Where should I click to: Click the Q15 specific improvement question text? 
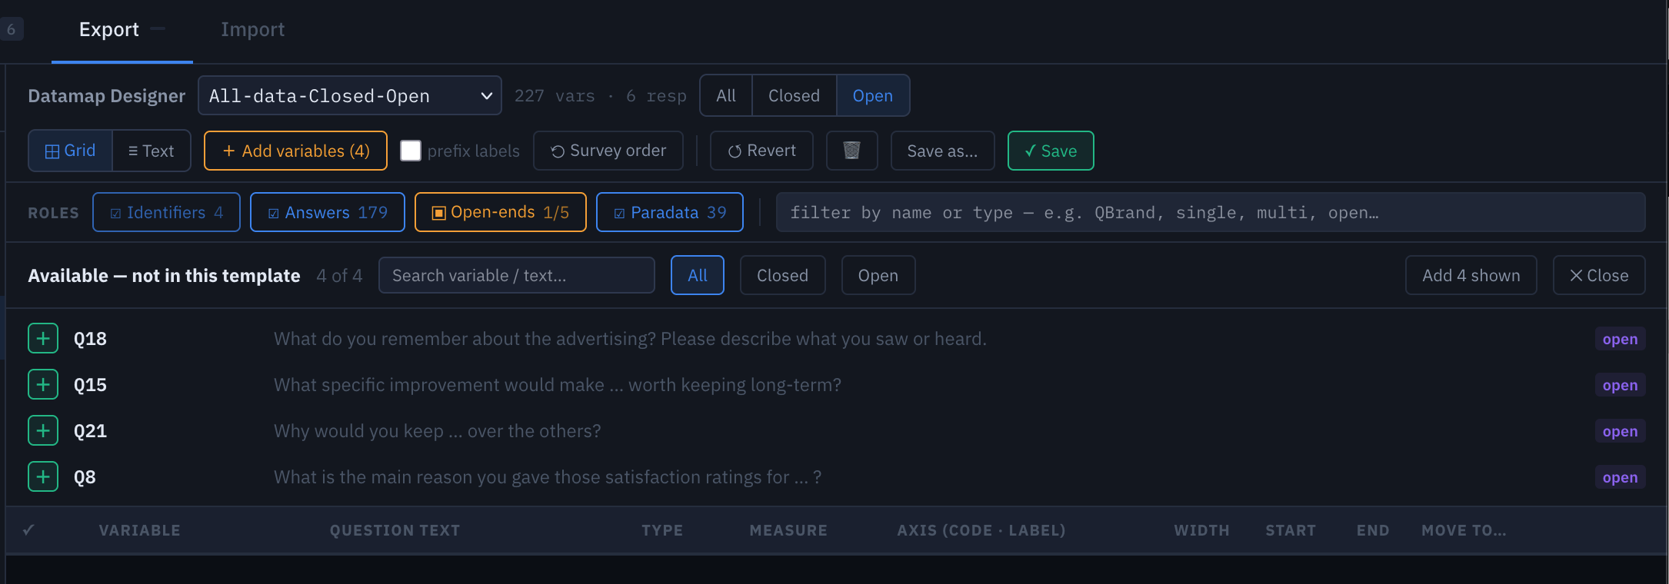[x=558, y=385]
